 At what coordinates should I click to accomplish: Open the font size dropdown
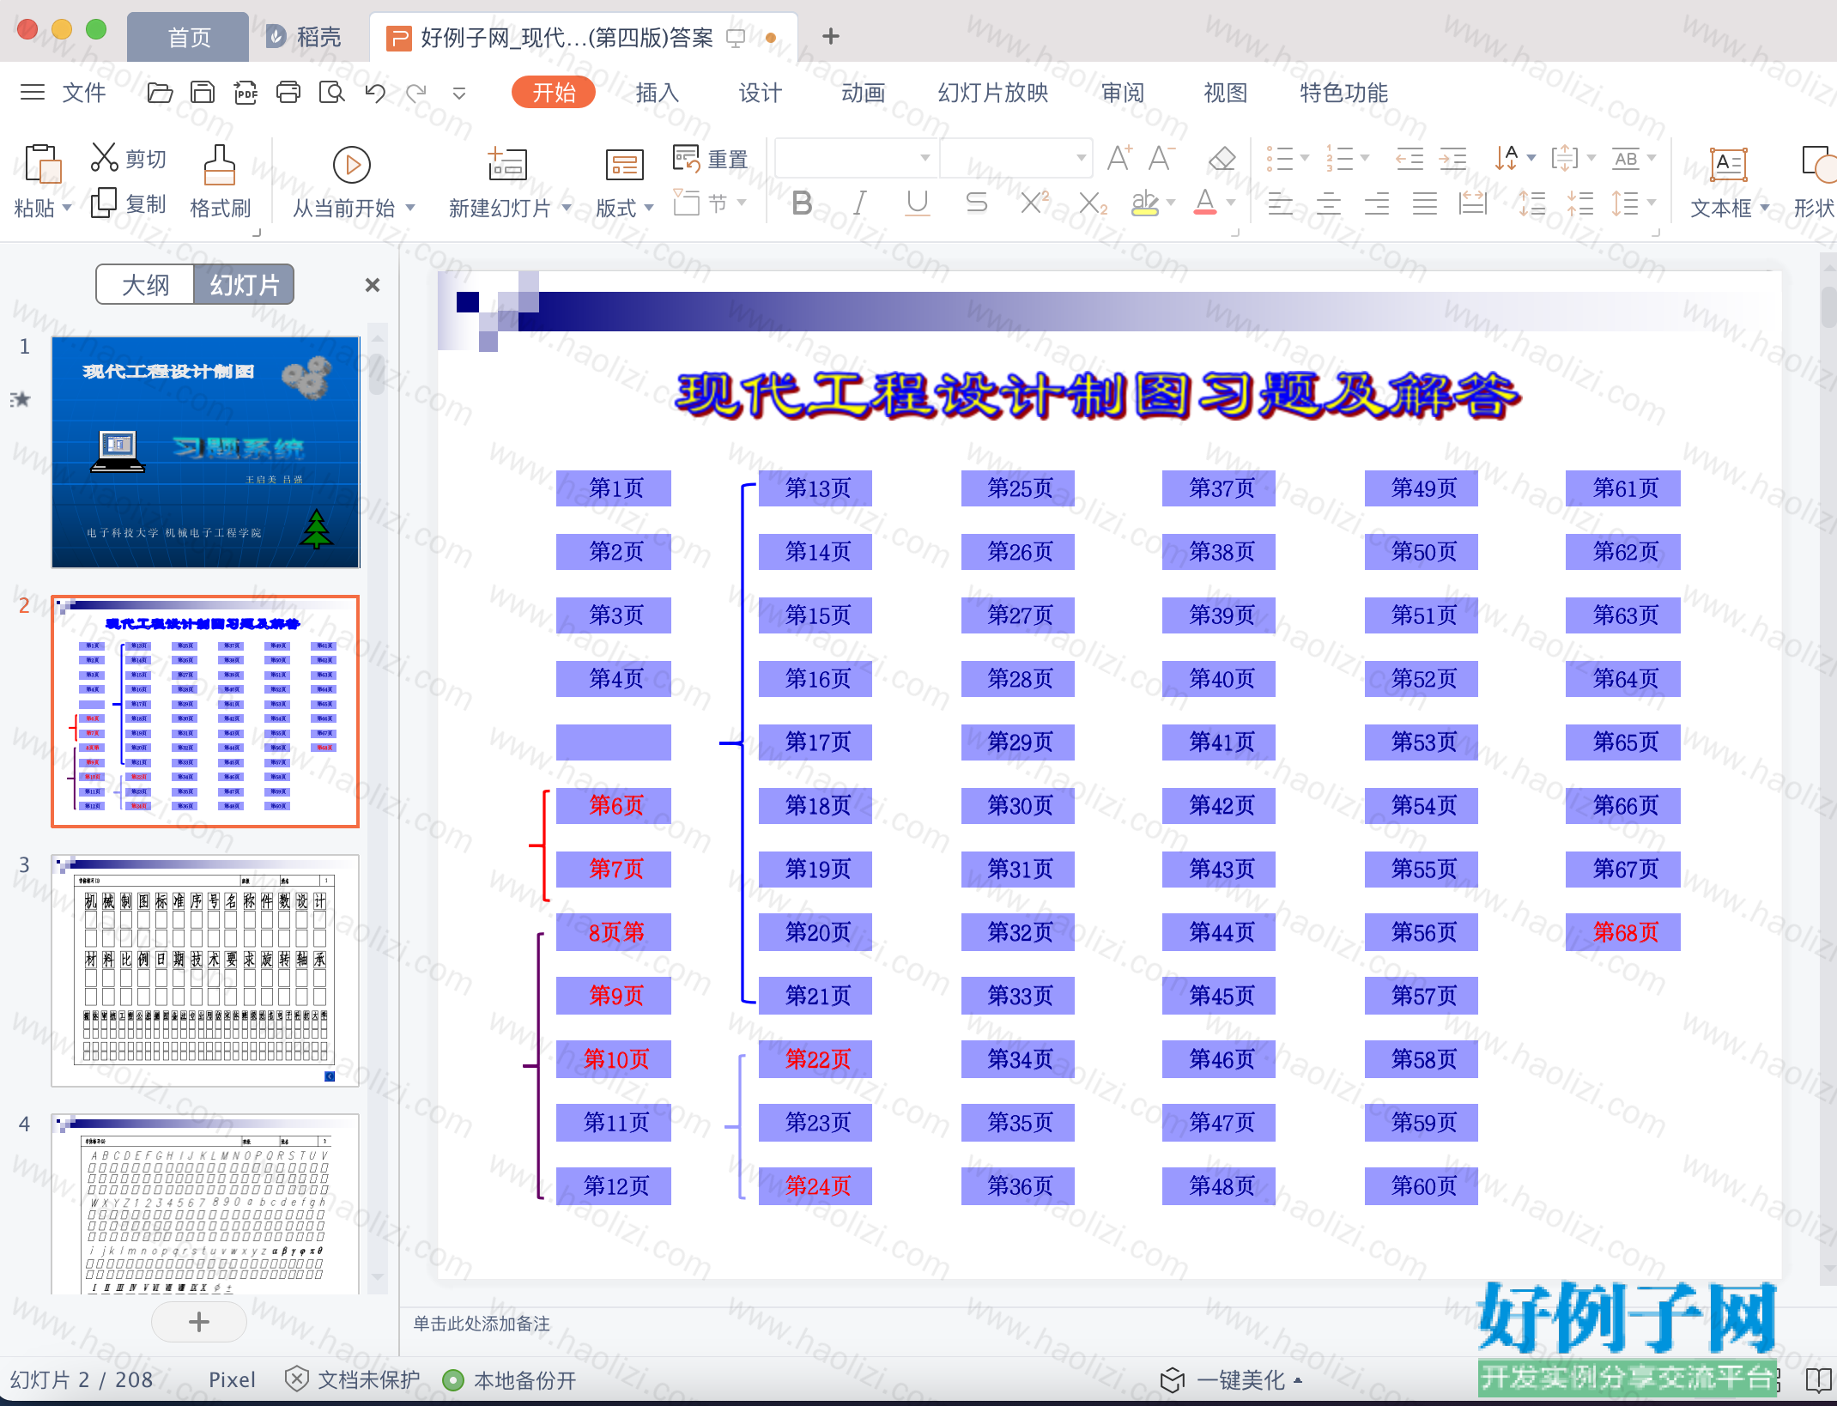(1081, 158)
